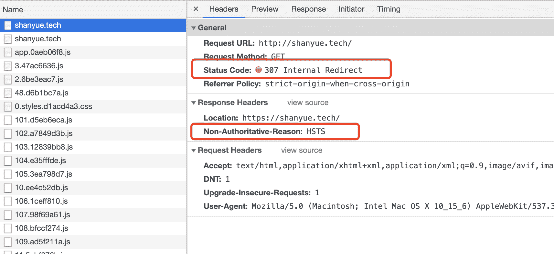Click the file icon beside 48.d6b1bc7a.js
This screenshot has width=554, height=254.
pyautogui.click(x=8, y=93)
